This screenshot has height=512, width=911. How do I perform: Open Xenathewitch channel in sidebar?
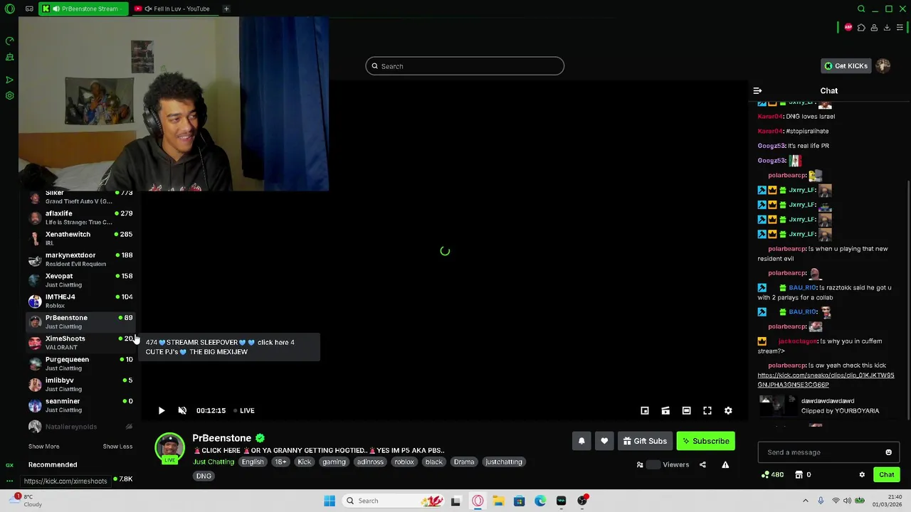[x=80, y=238]
